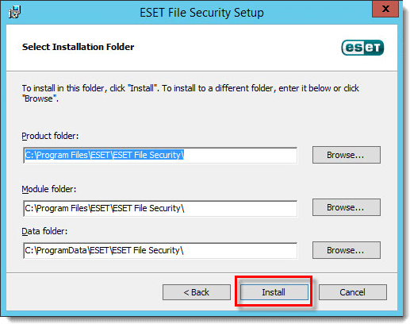Click the ESET File Security Setup title bar

click(201, 13)
